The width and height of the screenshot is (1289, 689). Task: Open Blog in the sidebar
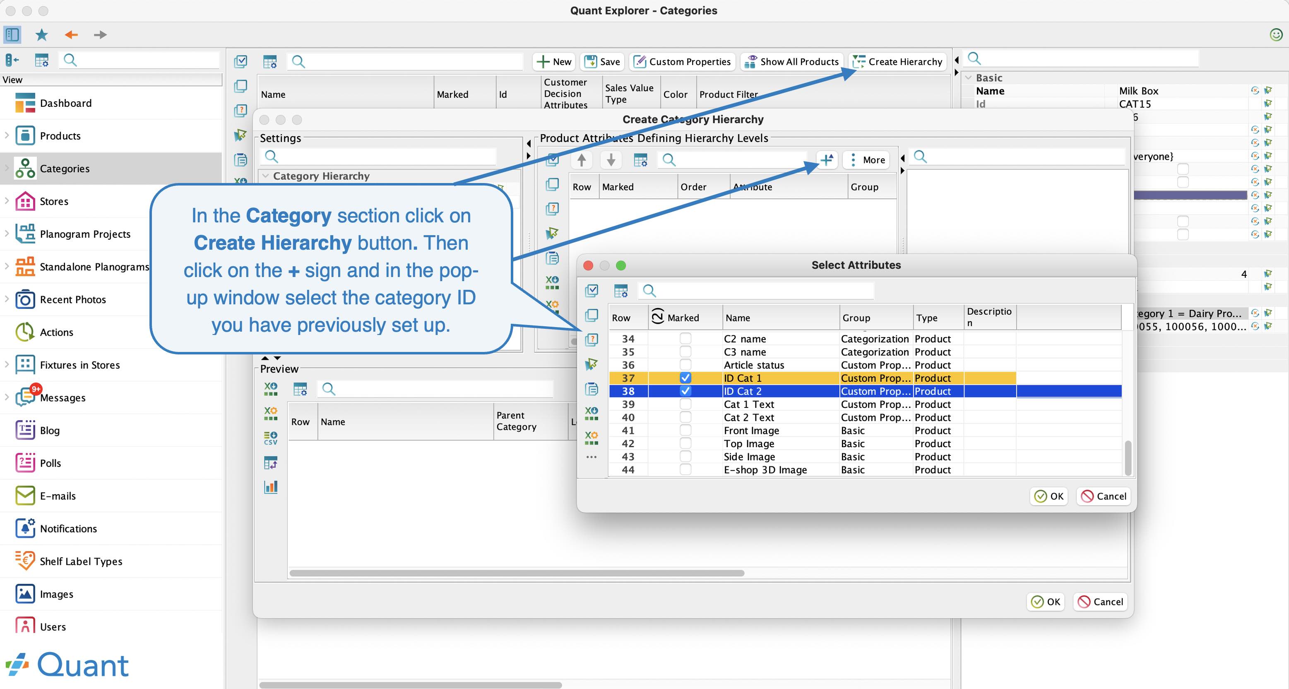(50, 430)
